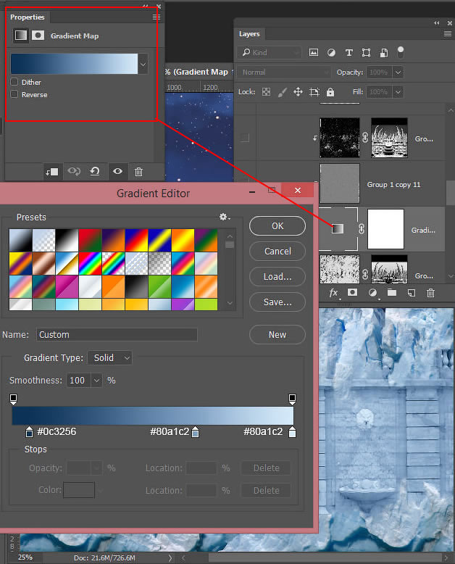Toggle visibility box of top Gro... layer
The image size is (455, 564).
pyautogui.click(x=245, y=138)
